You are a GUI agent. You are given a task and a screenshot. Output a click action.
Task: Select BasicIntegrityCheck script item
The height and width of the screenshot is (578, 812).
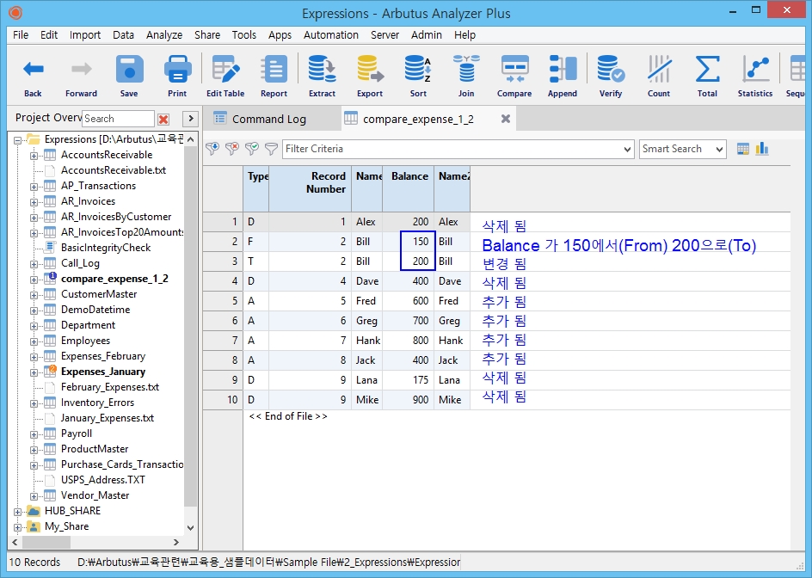click(x=106, y=248)
